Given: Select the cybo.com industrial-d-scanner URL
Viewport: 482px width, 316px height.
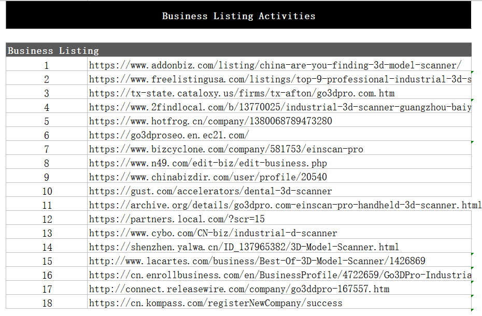Looking at the screenshot, I should pyautogui.click(x=213, y=233).
